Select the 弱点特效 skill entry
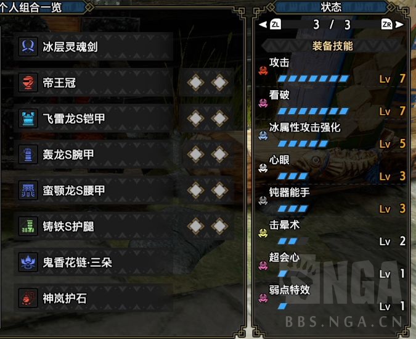 click(332, 298)
